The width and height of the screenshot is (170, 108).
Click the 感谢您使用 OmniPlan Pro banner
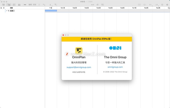97,39
